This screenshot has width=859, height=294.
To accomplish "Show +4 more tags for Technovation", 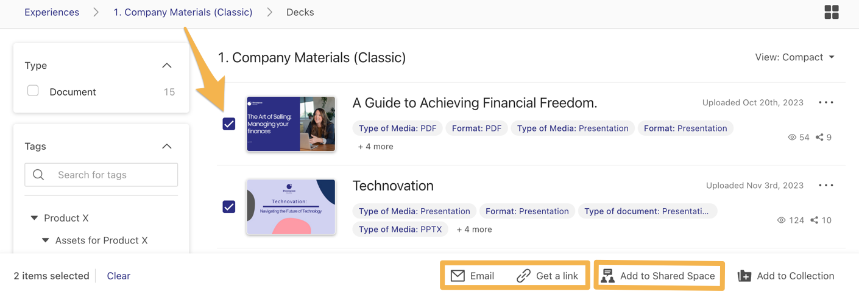I will [x=474, y=229].
